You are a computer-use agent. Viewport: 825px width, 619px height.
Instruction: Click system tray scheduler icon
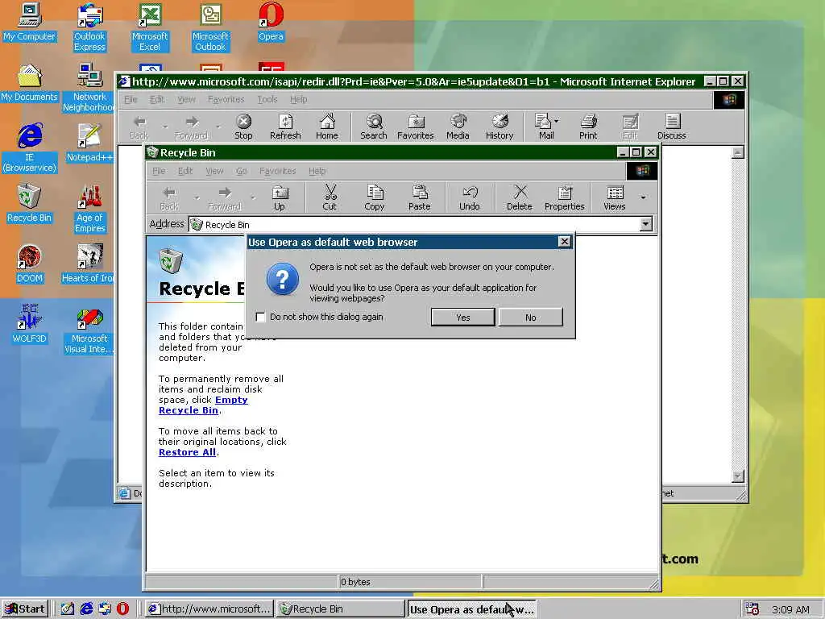(752, 609)
